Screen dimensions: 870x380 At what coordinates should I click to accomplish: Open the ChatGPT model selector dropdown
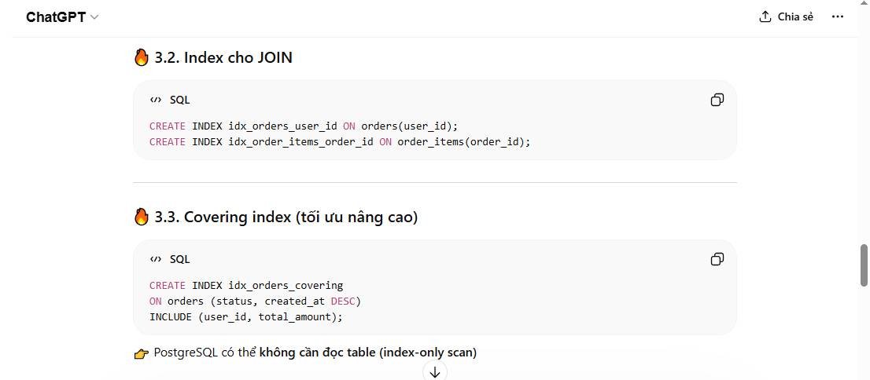(x=62, y=17)
